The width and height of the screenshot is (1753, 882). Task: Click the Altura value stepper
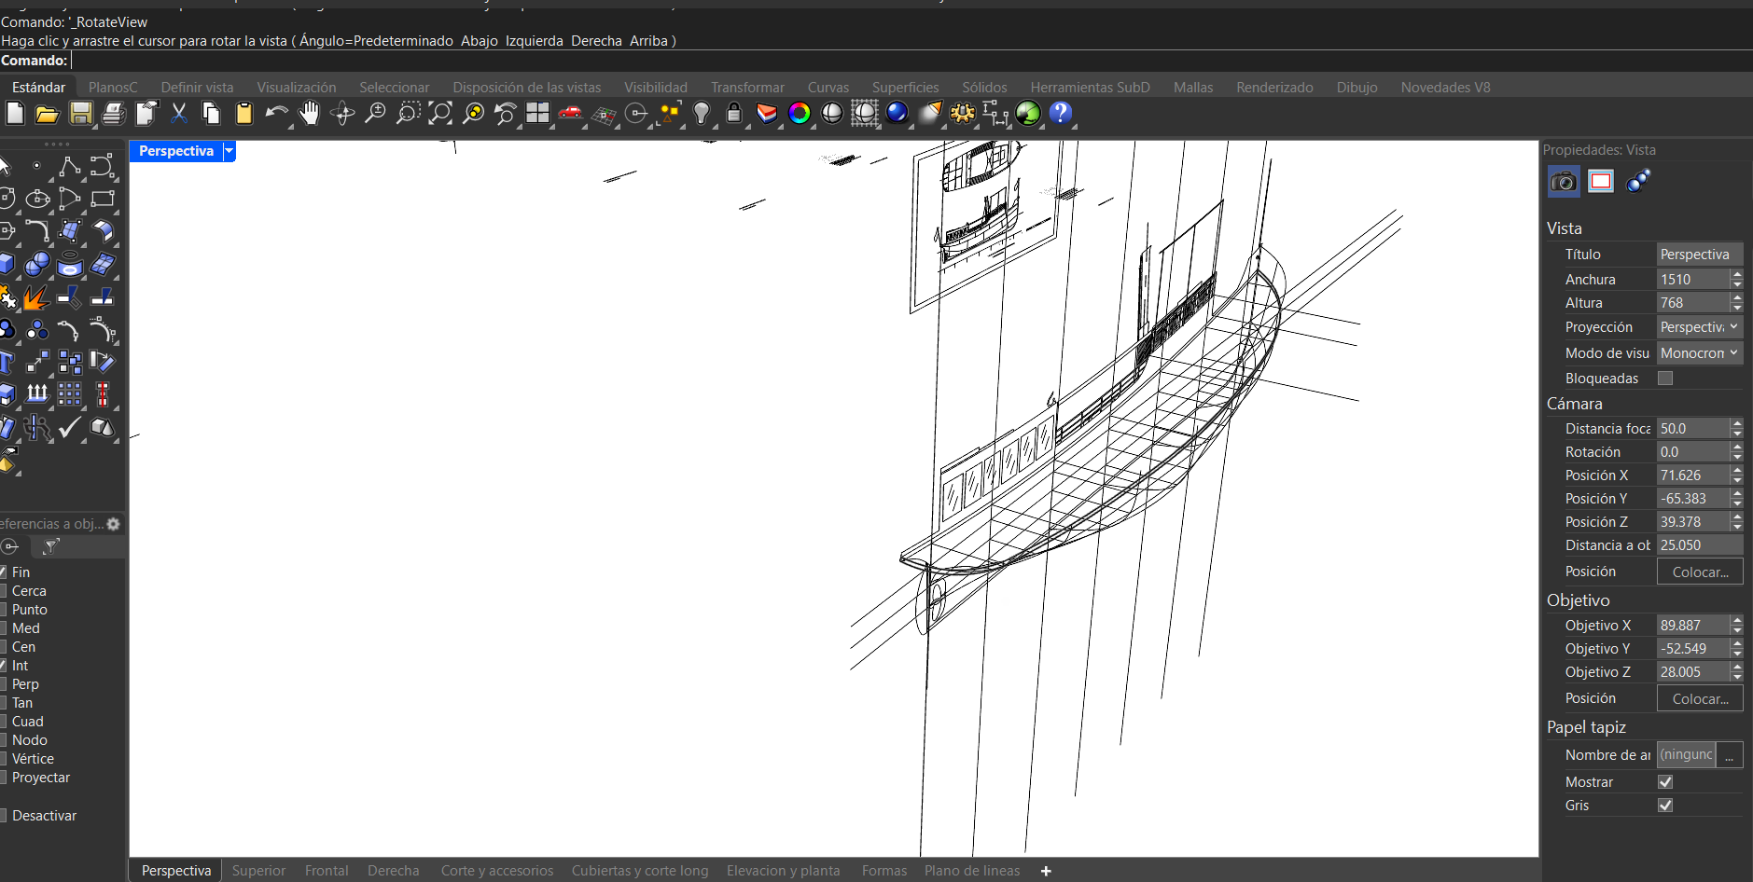coord(1737,303)
